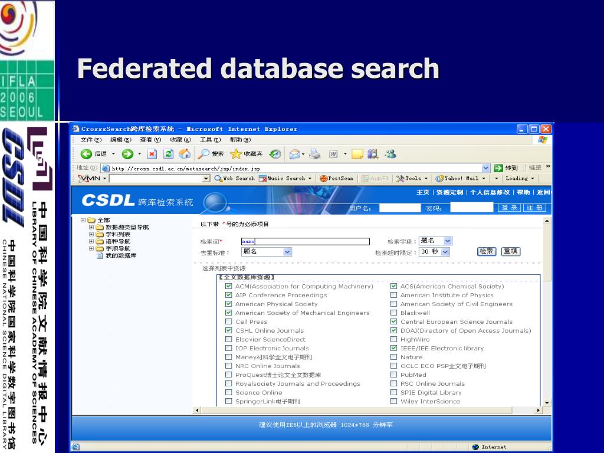The image size is (604, 453).
Task: Open the 检索字段 dropdown
Action: click(436, 241)
